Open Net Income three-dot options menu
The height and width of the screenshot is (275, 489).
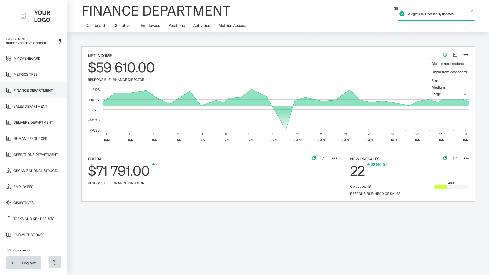tap(466, 55)
